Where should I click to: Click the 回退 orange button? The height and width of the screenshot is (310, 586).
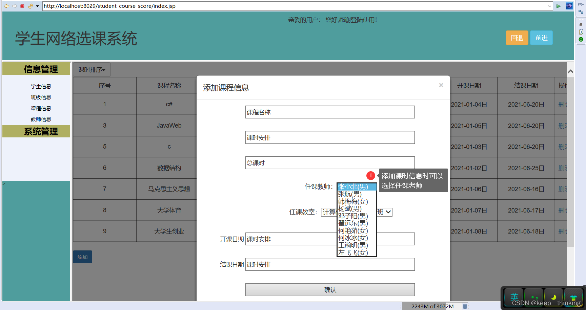pyautogui.click(x=517, y=38)
